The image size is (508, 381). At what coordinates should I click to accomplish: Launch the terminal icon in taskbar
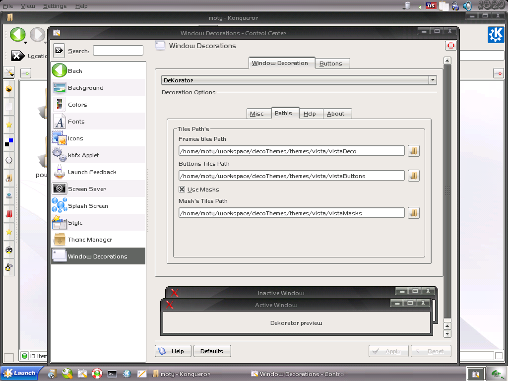[x=112, y=374]
